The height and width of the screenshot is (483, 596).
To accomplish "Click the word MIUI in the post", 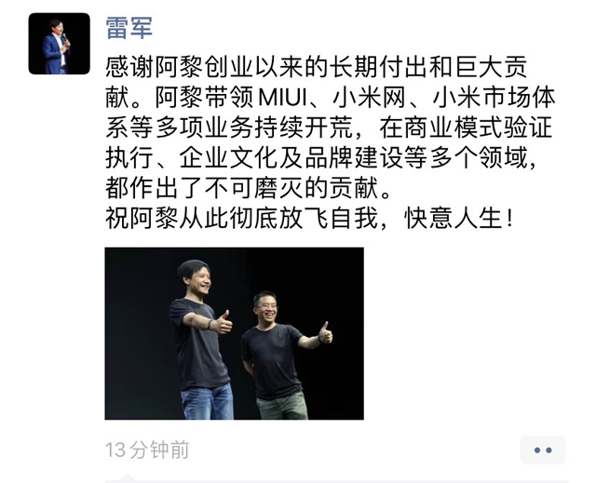I will pos(283,98).
